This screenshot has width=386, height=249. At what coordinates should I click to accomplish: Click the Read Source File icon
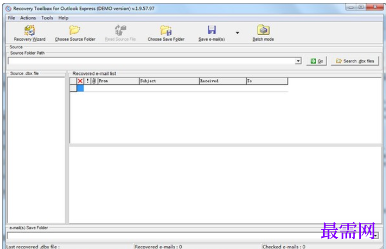pos(121,30)
